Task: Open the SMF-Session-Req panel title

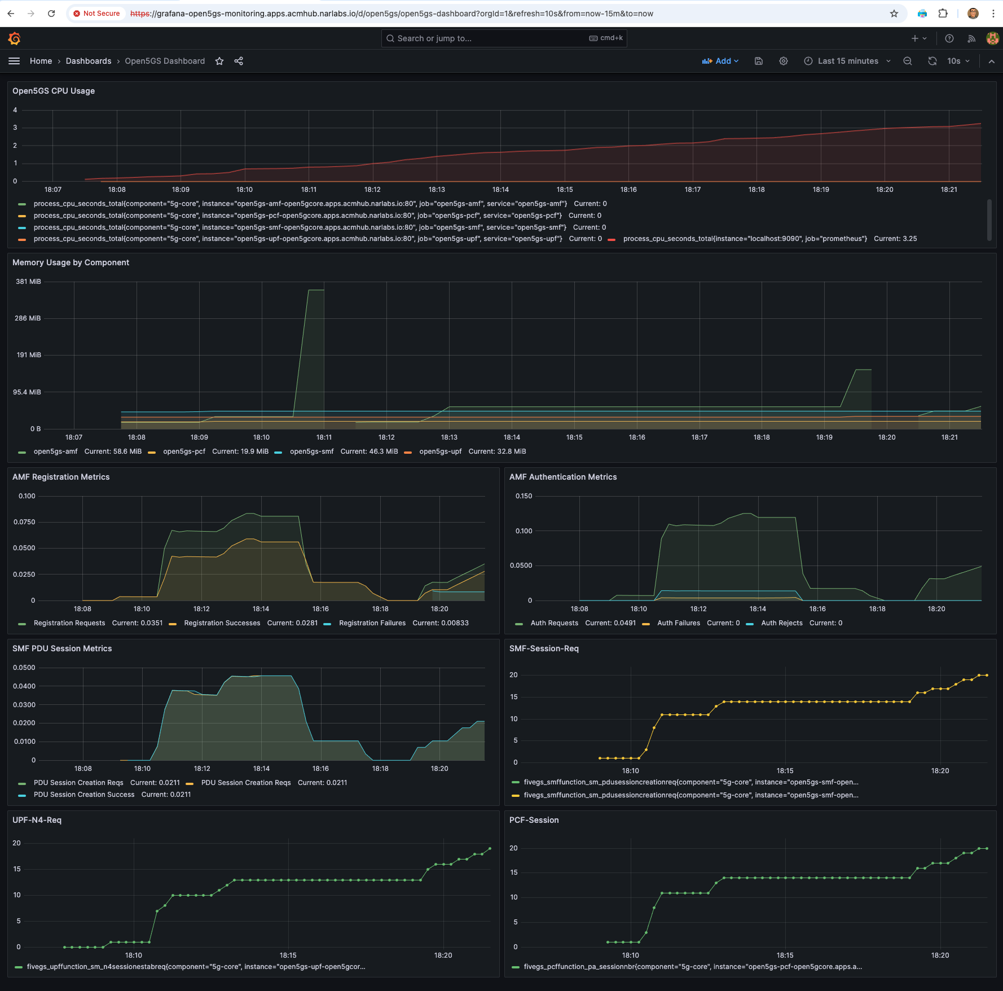Action: point(544,648)
